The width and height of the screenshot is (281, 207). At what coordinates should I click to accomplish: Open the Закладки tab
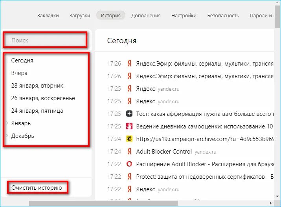[48, 16]
